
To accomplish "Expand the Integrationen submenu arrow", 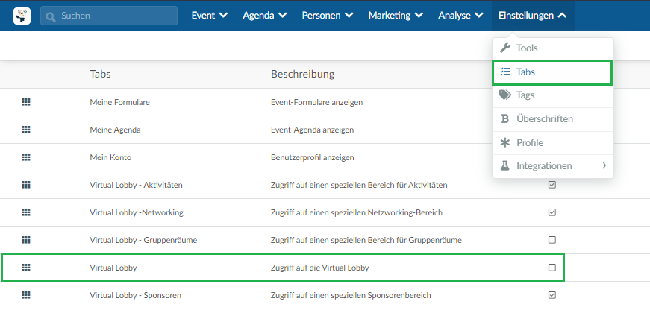I will pyautogui.click(x=604, y=165).
